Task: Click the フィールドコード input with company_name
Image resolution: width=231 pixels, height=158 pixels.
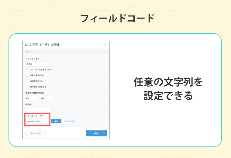Action: pos(37,121)
